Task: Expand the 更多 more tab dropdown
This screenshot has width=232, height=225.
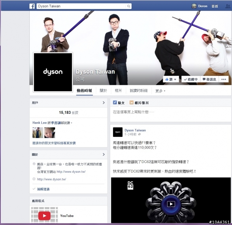Action: coord(160,91)
